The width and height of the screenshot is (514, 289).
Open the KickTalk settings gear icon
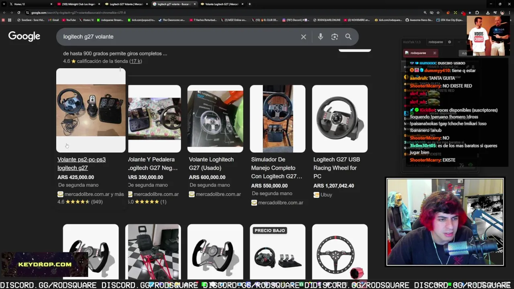pyautogui.click(x=449, y=42)
